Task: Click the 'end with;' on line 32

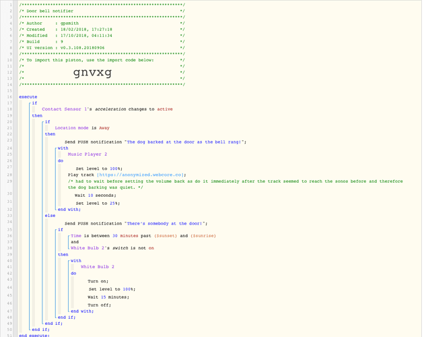Action: point(69,210)
